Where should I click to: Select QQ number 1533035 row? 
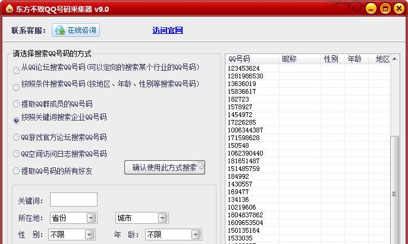308,238
